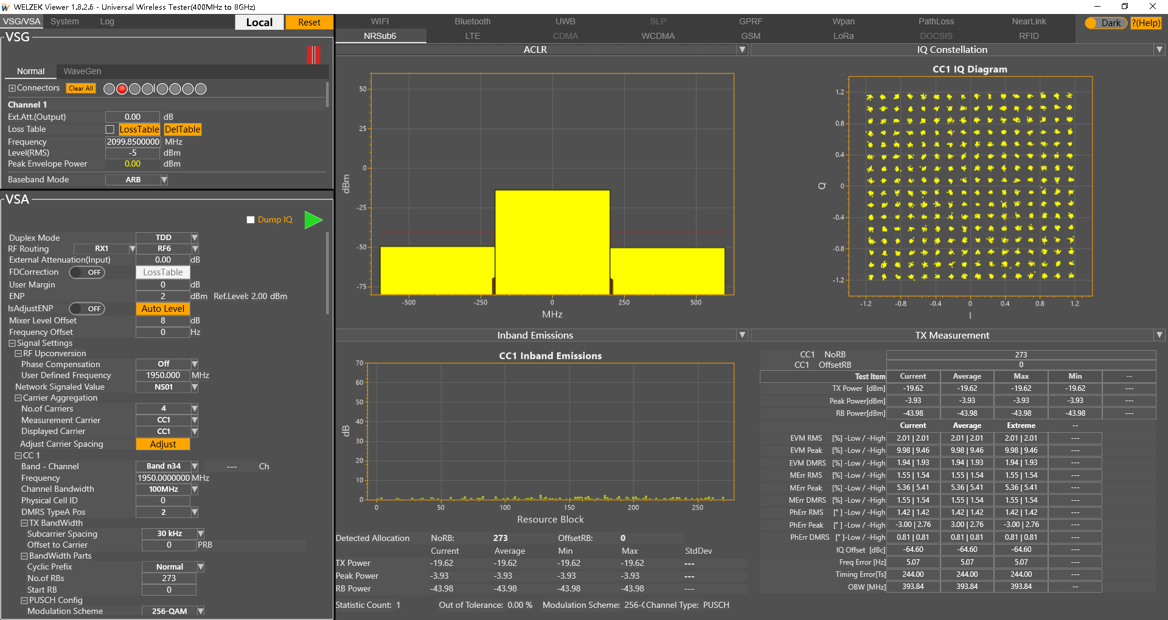
Task: Open the No.of Carriers dropdown
Action: tap(195, 408)
